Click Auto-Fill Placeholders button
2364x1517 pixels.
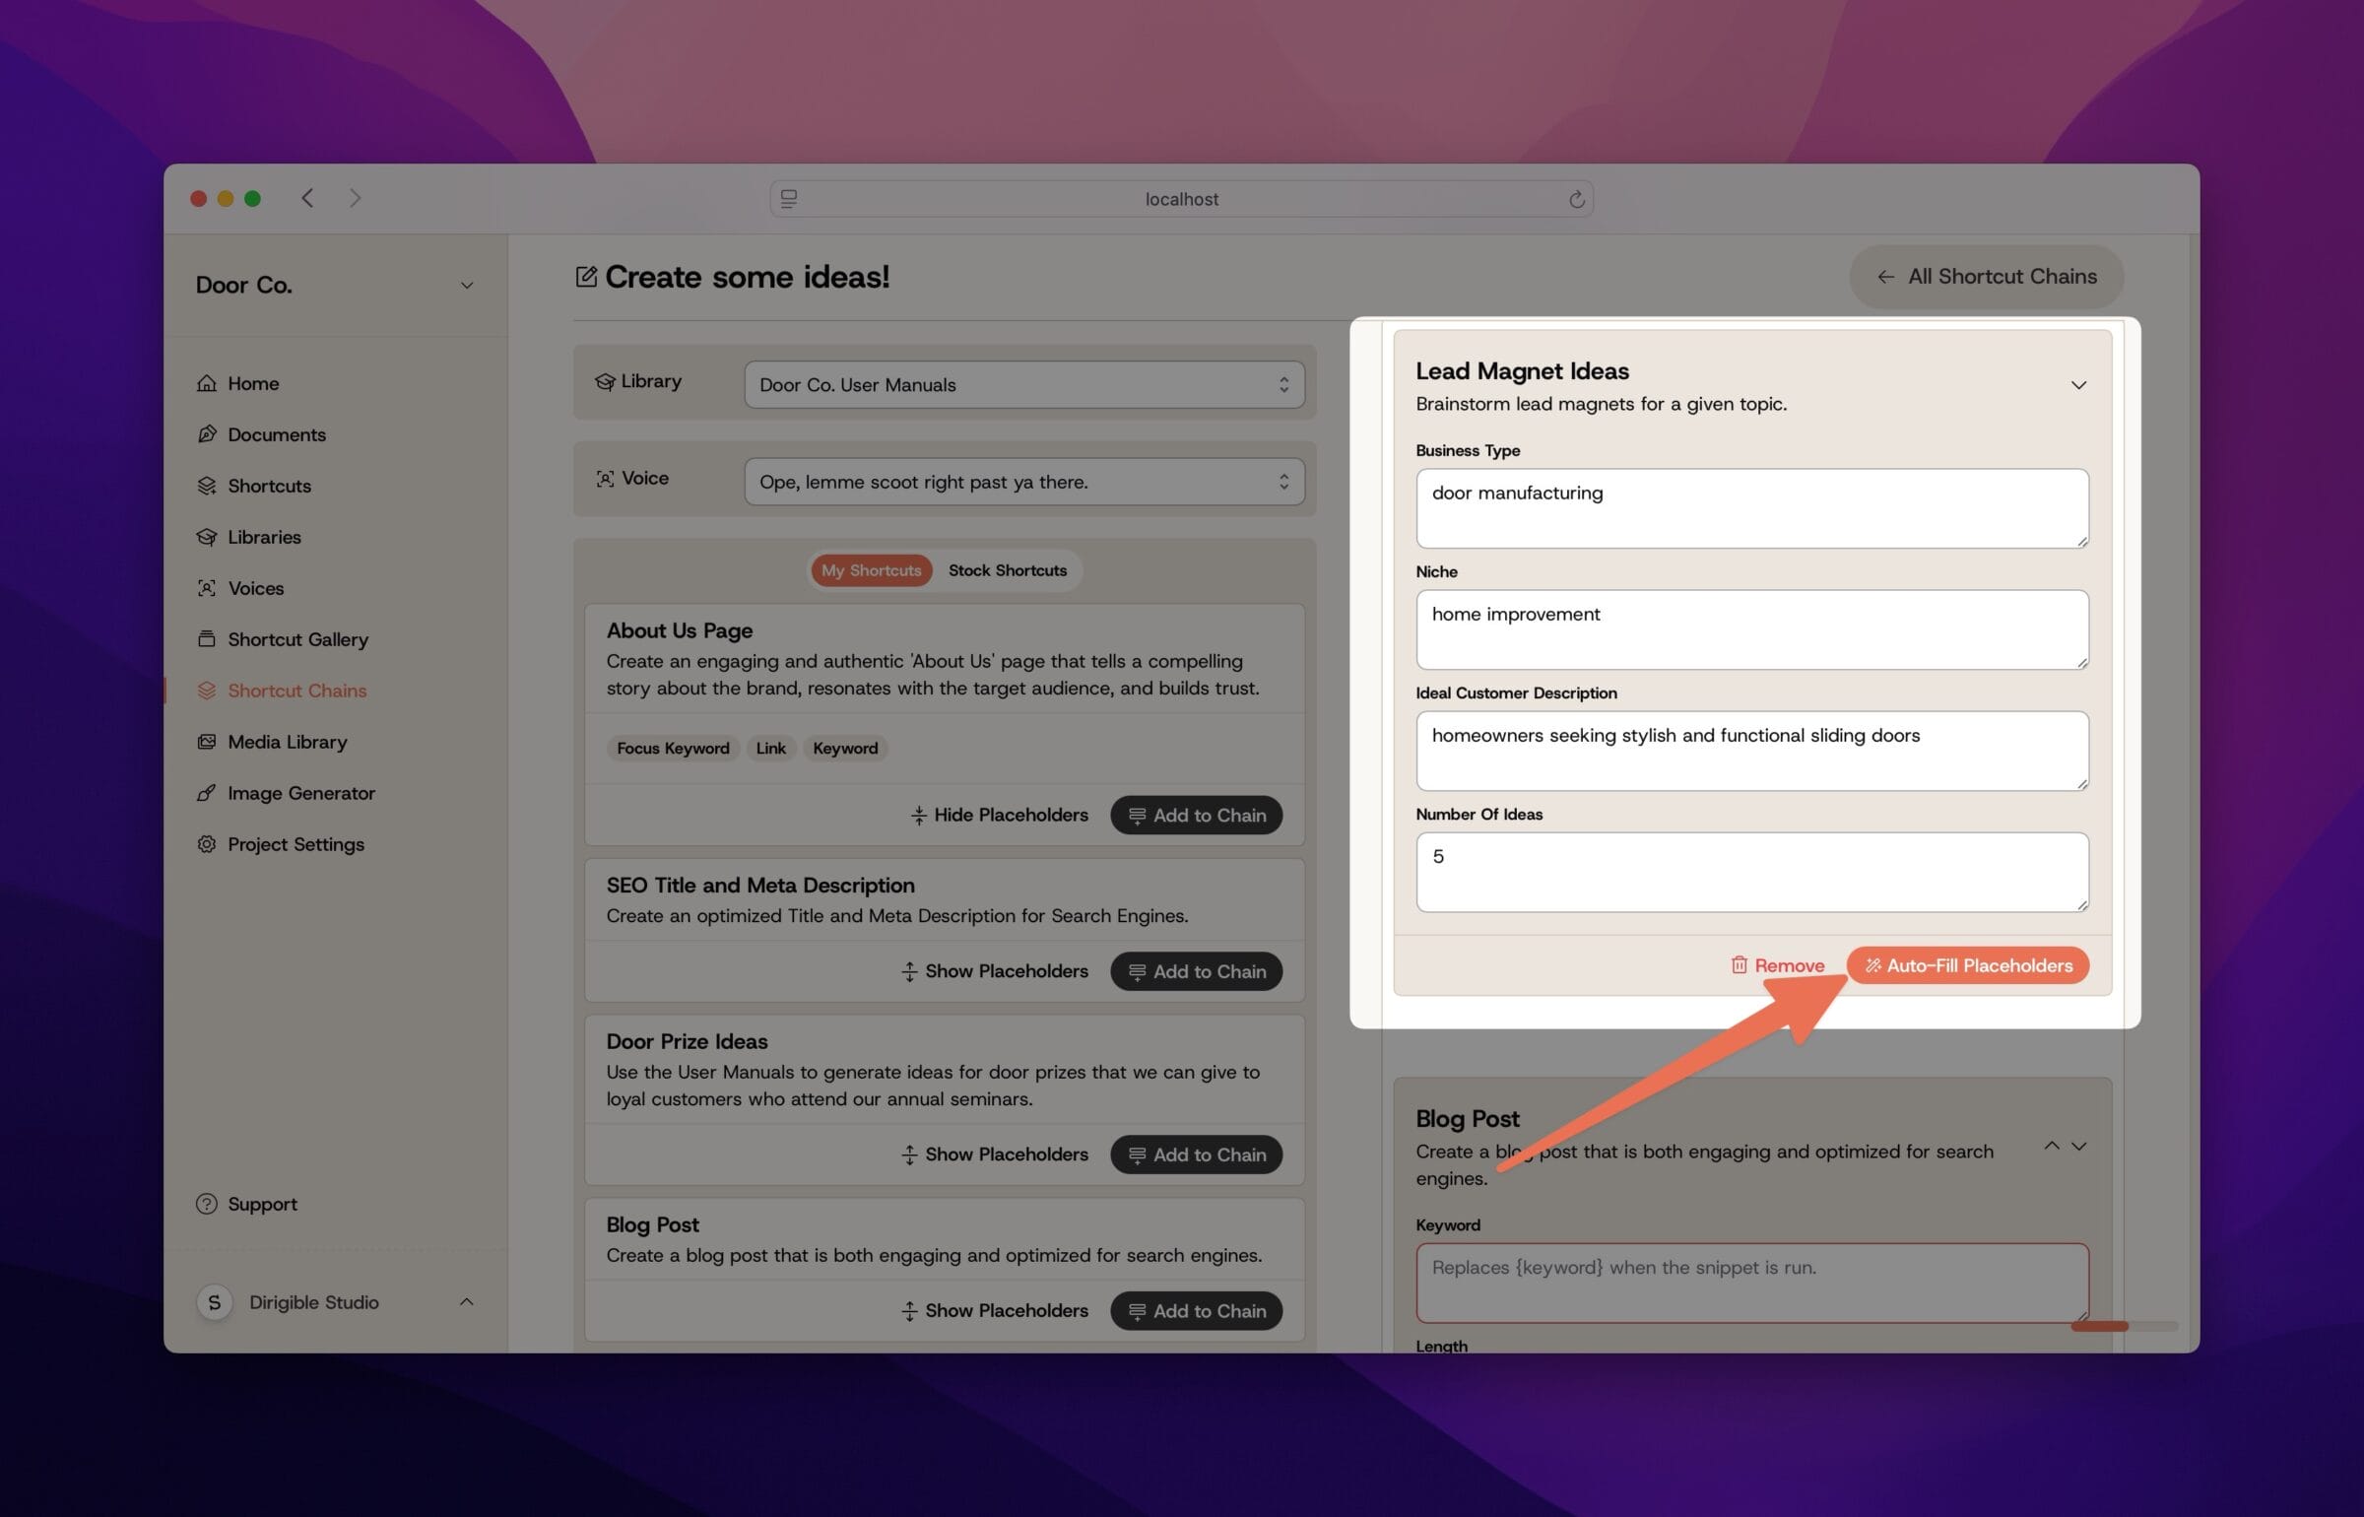[1968, 965]
